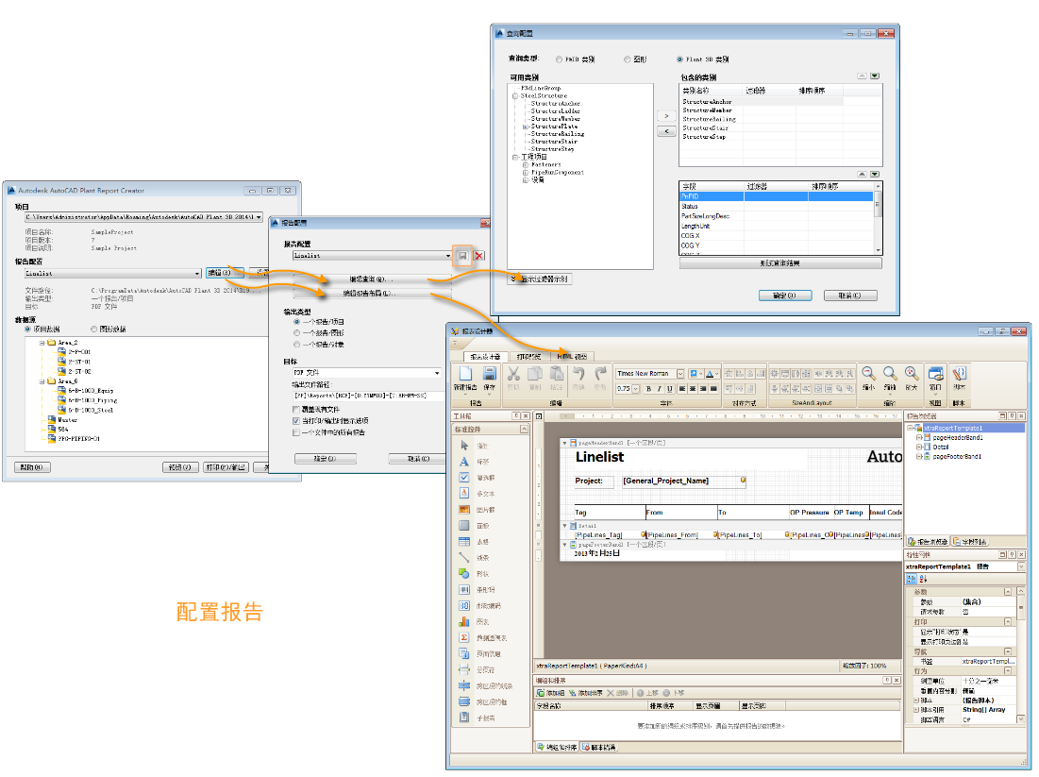This screenshot has width=1039, height=777.
Task: Collapse the Area_2 tree node
Action: tap(42, 343)
